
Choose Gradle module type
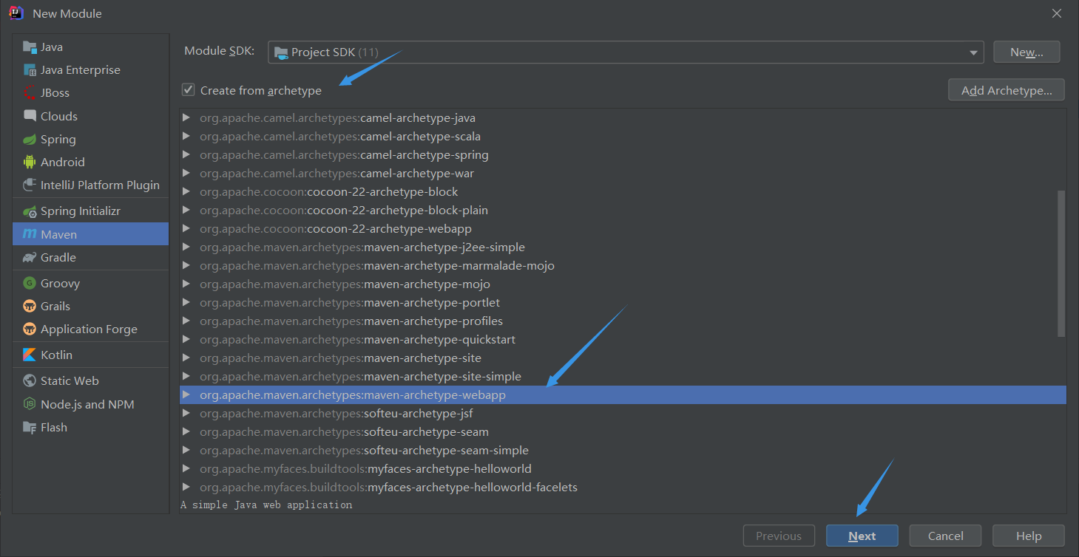tap(90, 257)
